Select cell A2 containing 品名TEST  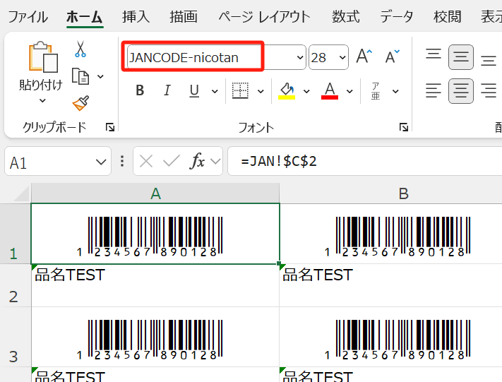click(155, 285)
